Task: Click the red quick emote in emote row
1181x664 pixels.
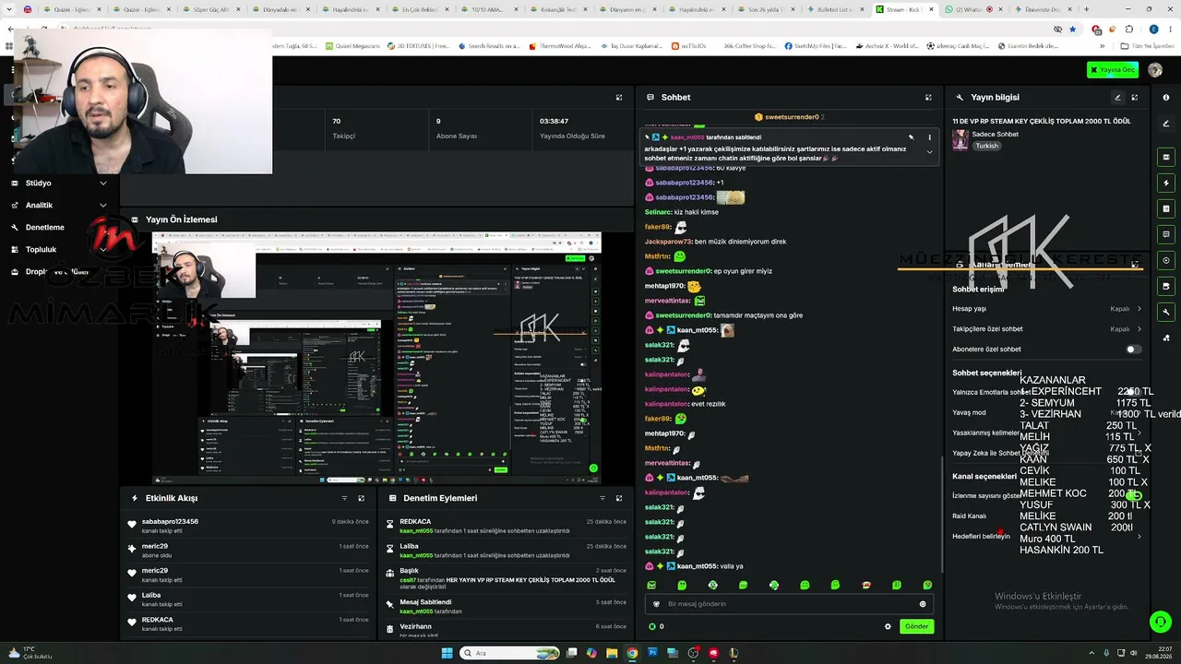Action: coord(866,585)
